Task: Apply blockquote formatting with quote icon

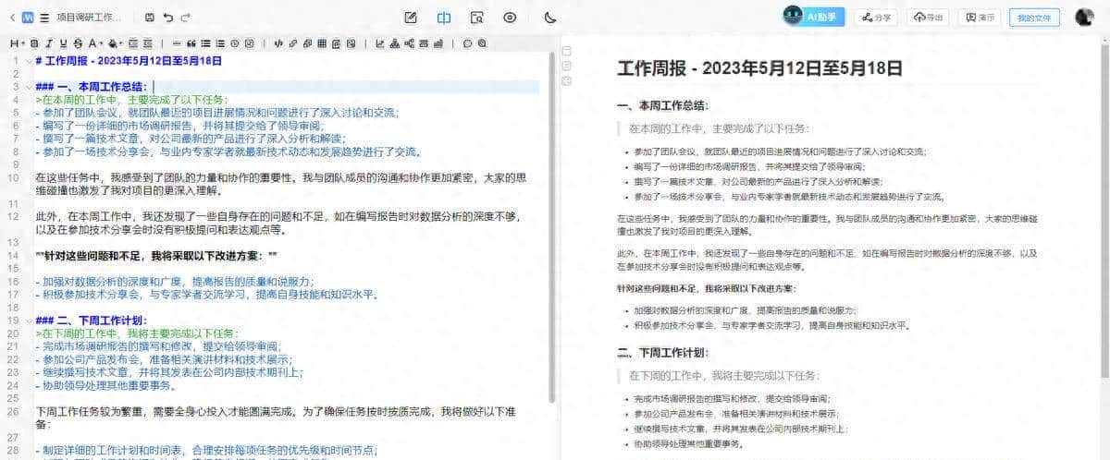Action: point(191,43)
